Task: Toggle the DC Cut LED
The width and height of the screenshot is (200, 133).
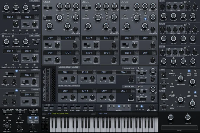Action: point(142,106)
